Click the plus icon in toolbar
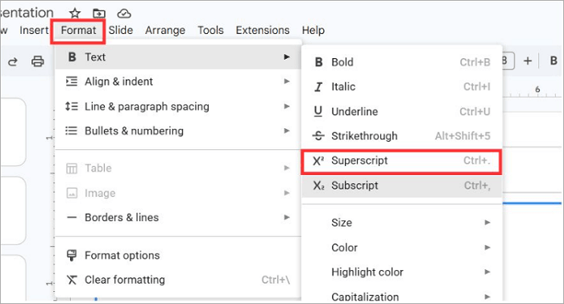The image size is (564, 304). click(x=527, y=60)
